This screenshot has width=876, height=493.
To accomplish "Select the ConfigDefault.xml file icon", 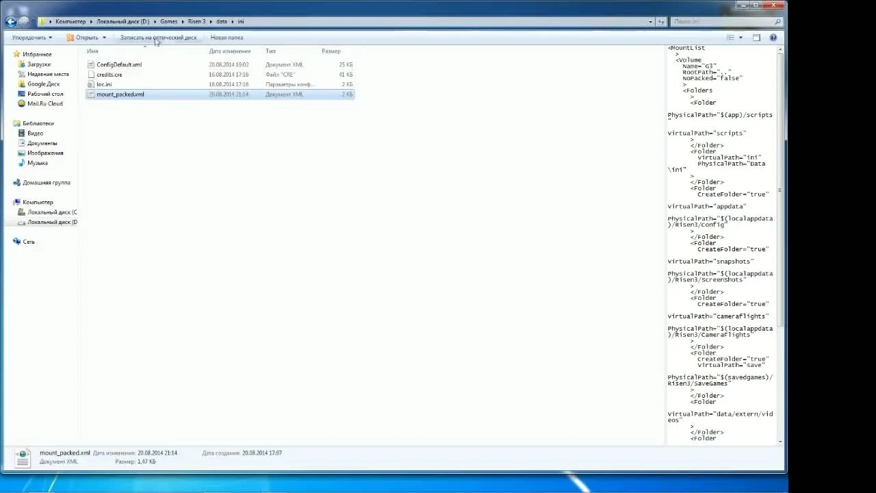I will (x=91, y=64).
